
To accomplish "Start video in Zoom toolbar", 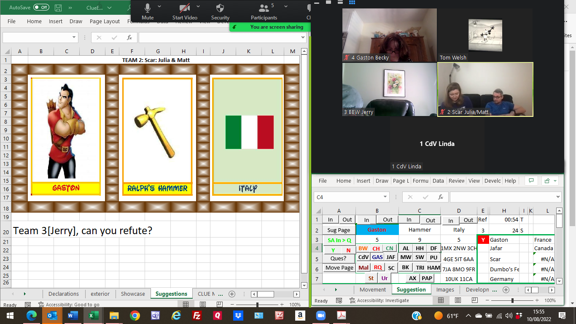I will pos(185,11).
